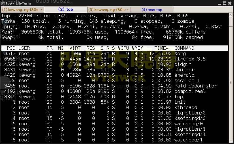Click the terminal scrollbar thumb grip
The width and height of the screenshot is (234, 144).
pyautogui.click(x=231, y=82)
